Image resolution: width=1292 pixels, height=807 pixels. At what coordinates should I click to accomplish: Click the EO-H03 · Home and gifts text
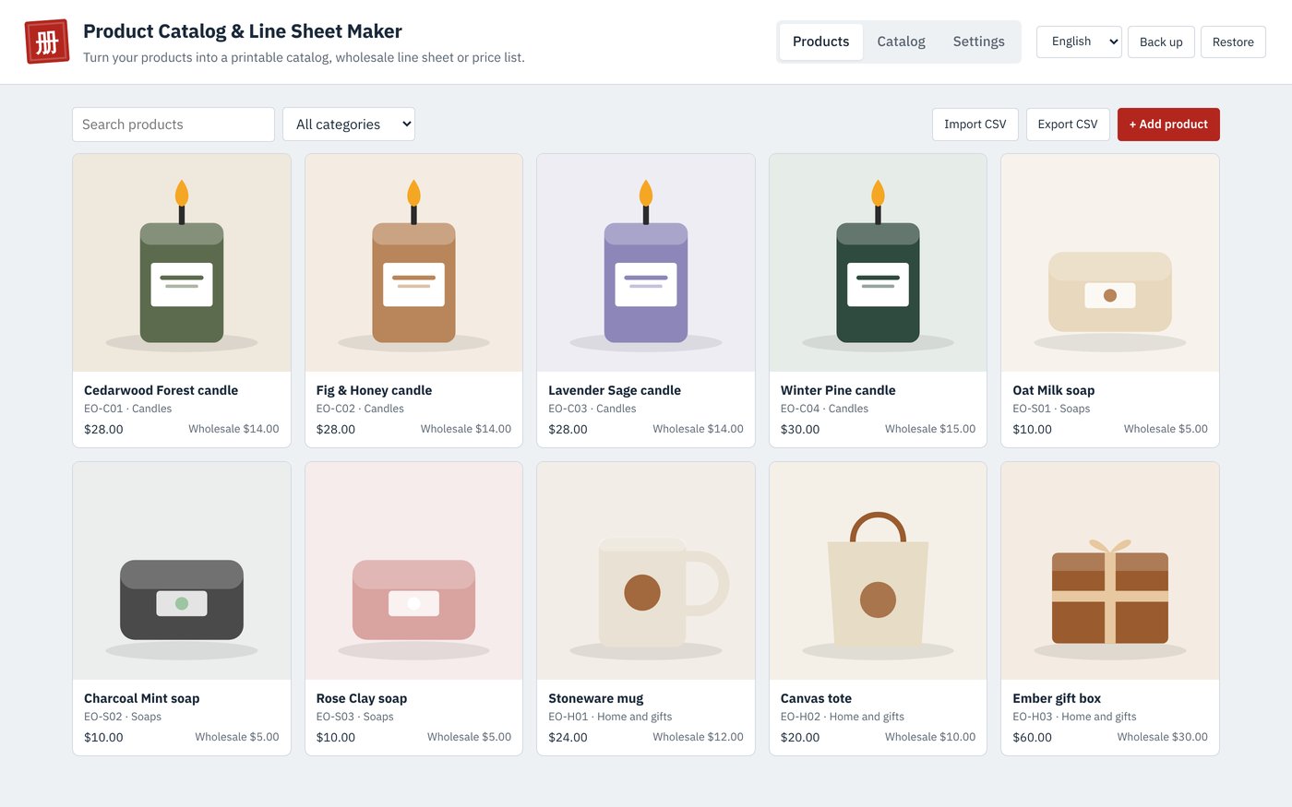1074,717
